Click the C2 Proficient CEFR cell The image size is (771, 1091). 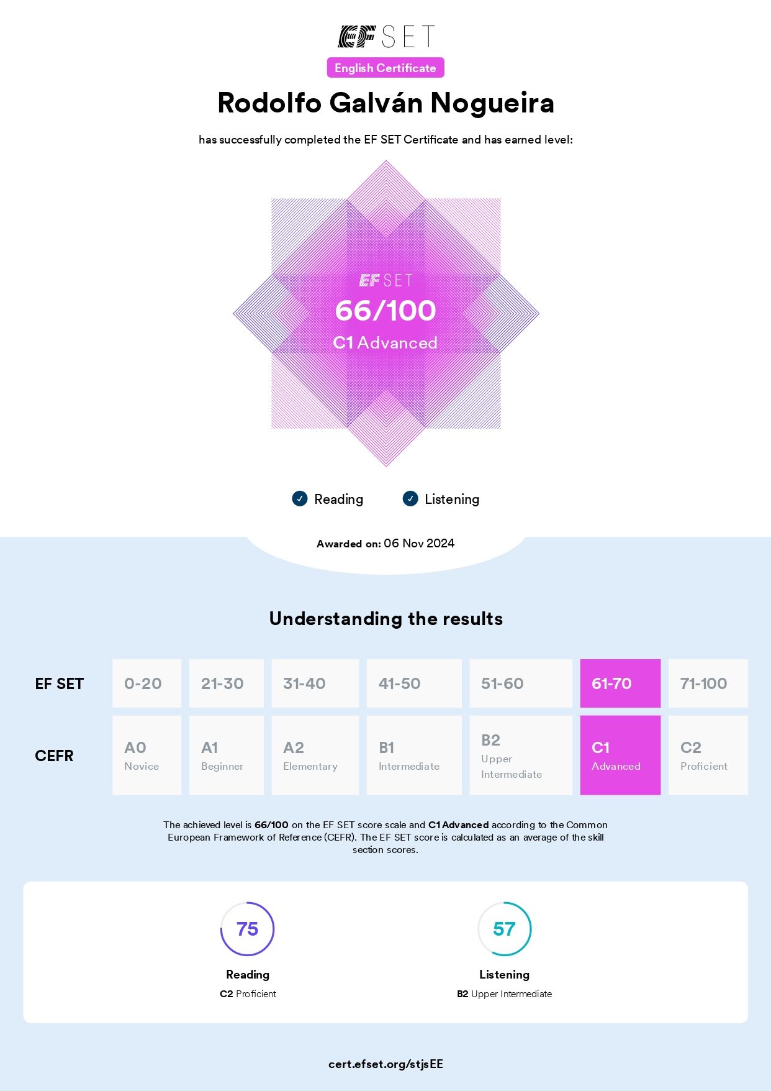click(x=708, y=755)
